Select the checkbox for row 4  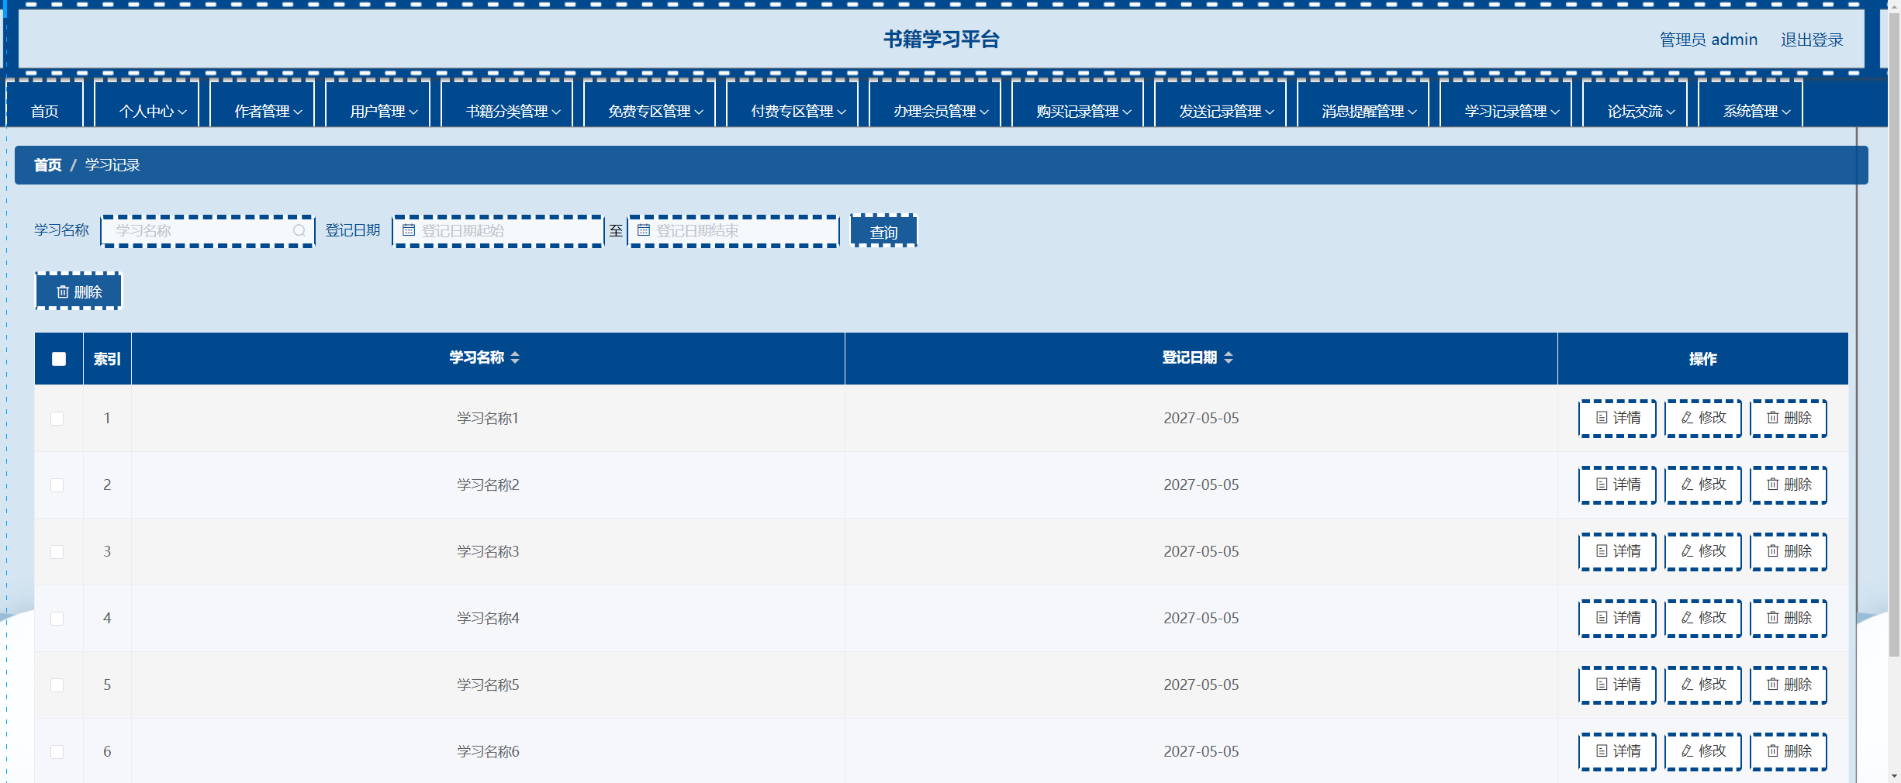tap(57, 619)
